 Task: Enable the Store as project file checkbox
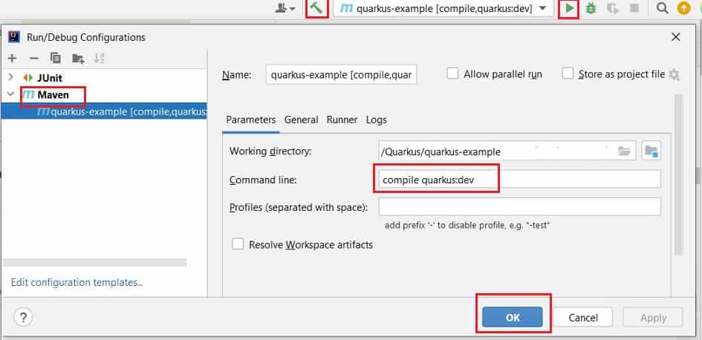tap(568, 73)
